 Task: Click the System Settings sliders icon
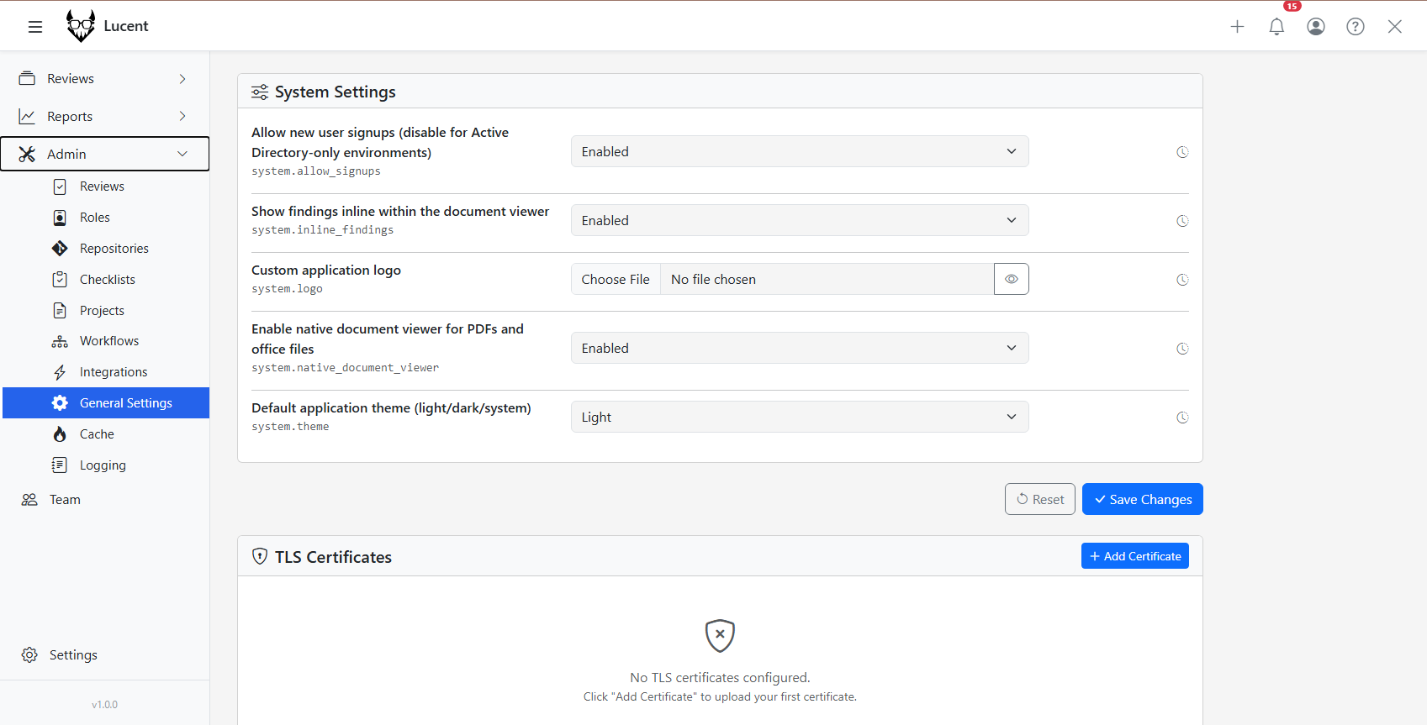click(x=260, y=92)
